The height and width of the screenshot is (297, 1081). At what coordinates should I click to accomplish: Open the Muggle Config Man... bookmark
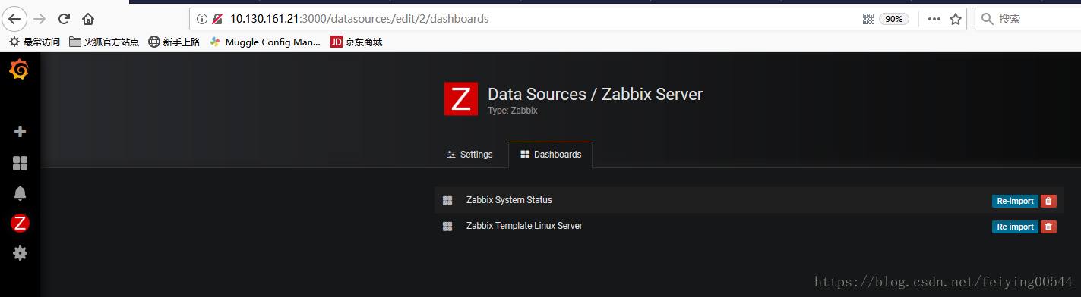point(265,42)
